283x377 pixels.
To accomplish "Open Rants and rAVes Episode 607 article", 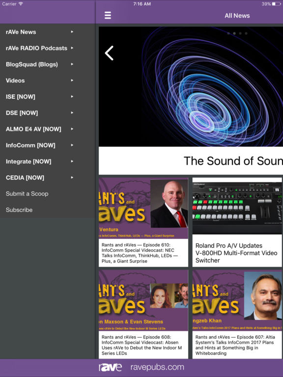I will click(x=237, y=314).
